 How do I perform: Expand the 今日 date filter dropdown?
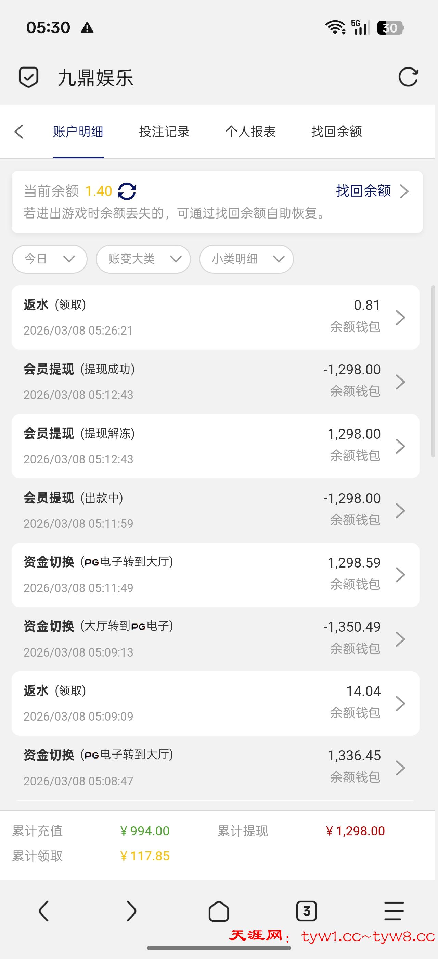(x=50, y=259)
